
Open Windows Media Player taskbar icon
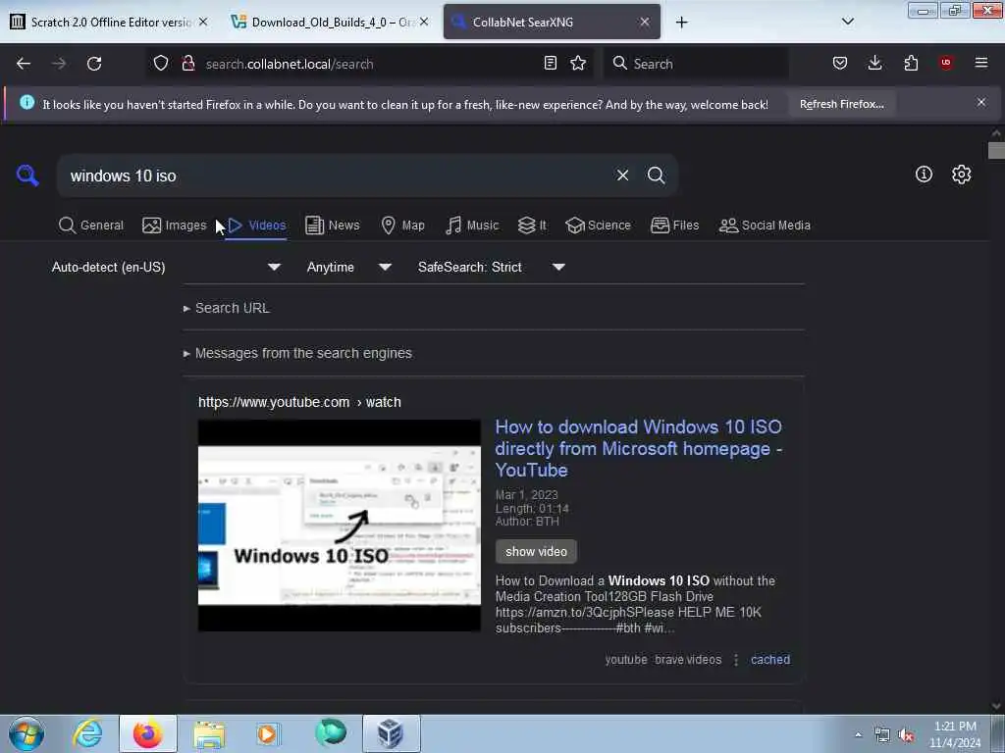tap(268, 733)
